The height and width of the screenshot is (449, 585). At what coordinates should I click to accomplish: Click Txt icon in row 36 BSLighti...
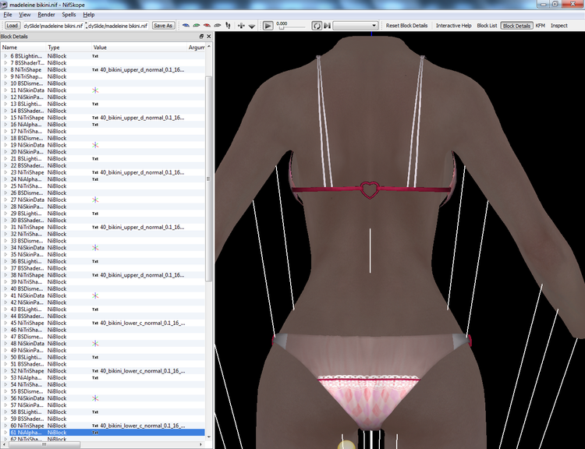point(95,261)
